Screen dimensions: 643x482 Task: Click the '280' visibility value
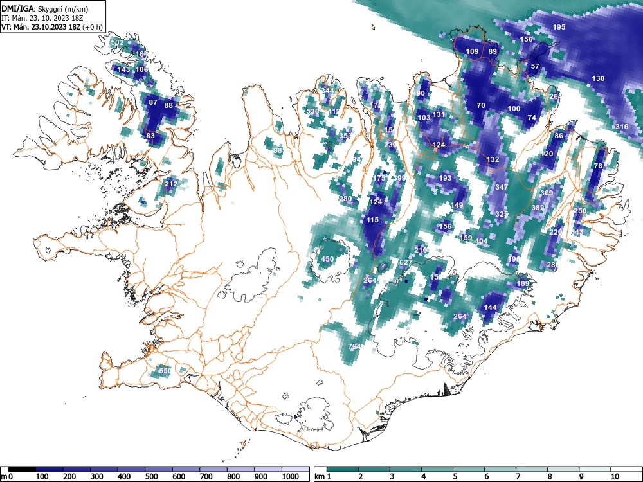coord(346,199)
